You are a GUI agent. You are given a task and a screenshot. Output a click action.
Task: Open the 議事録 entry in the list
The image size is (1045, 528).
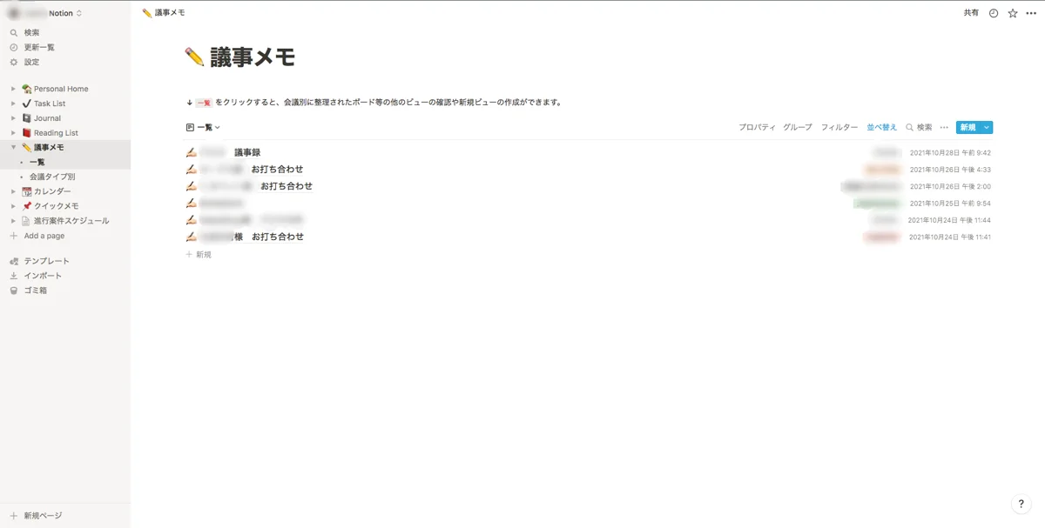(x=246, y=152)
